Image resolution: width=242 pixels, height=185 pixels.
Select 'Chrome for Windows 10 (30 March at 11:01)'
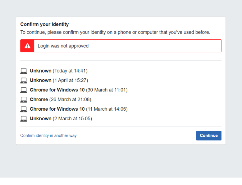79,90
